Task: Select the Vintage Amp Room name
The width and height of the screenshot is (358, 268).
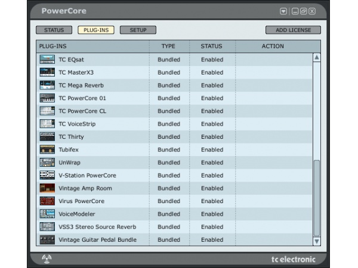Action: coord(85,188)
